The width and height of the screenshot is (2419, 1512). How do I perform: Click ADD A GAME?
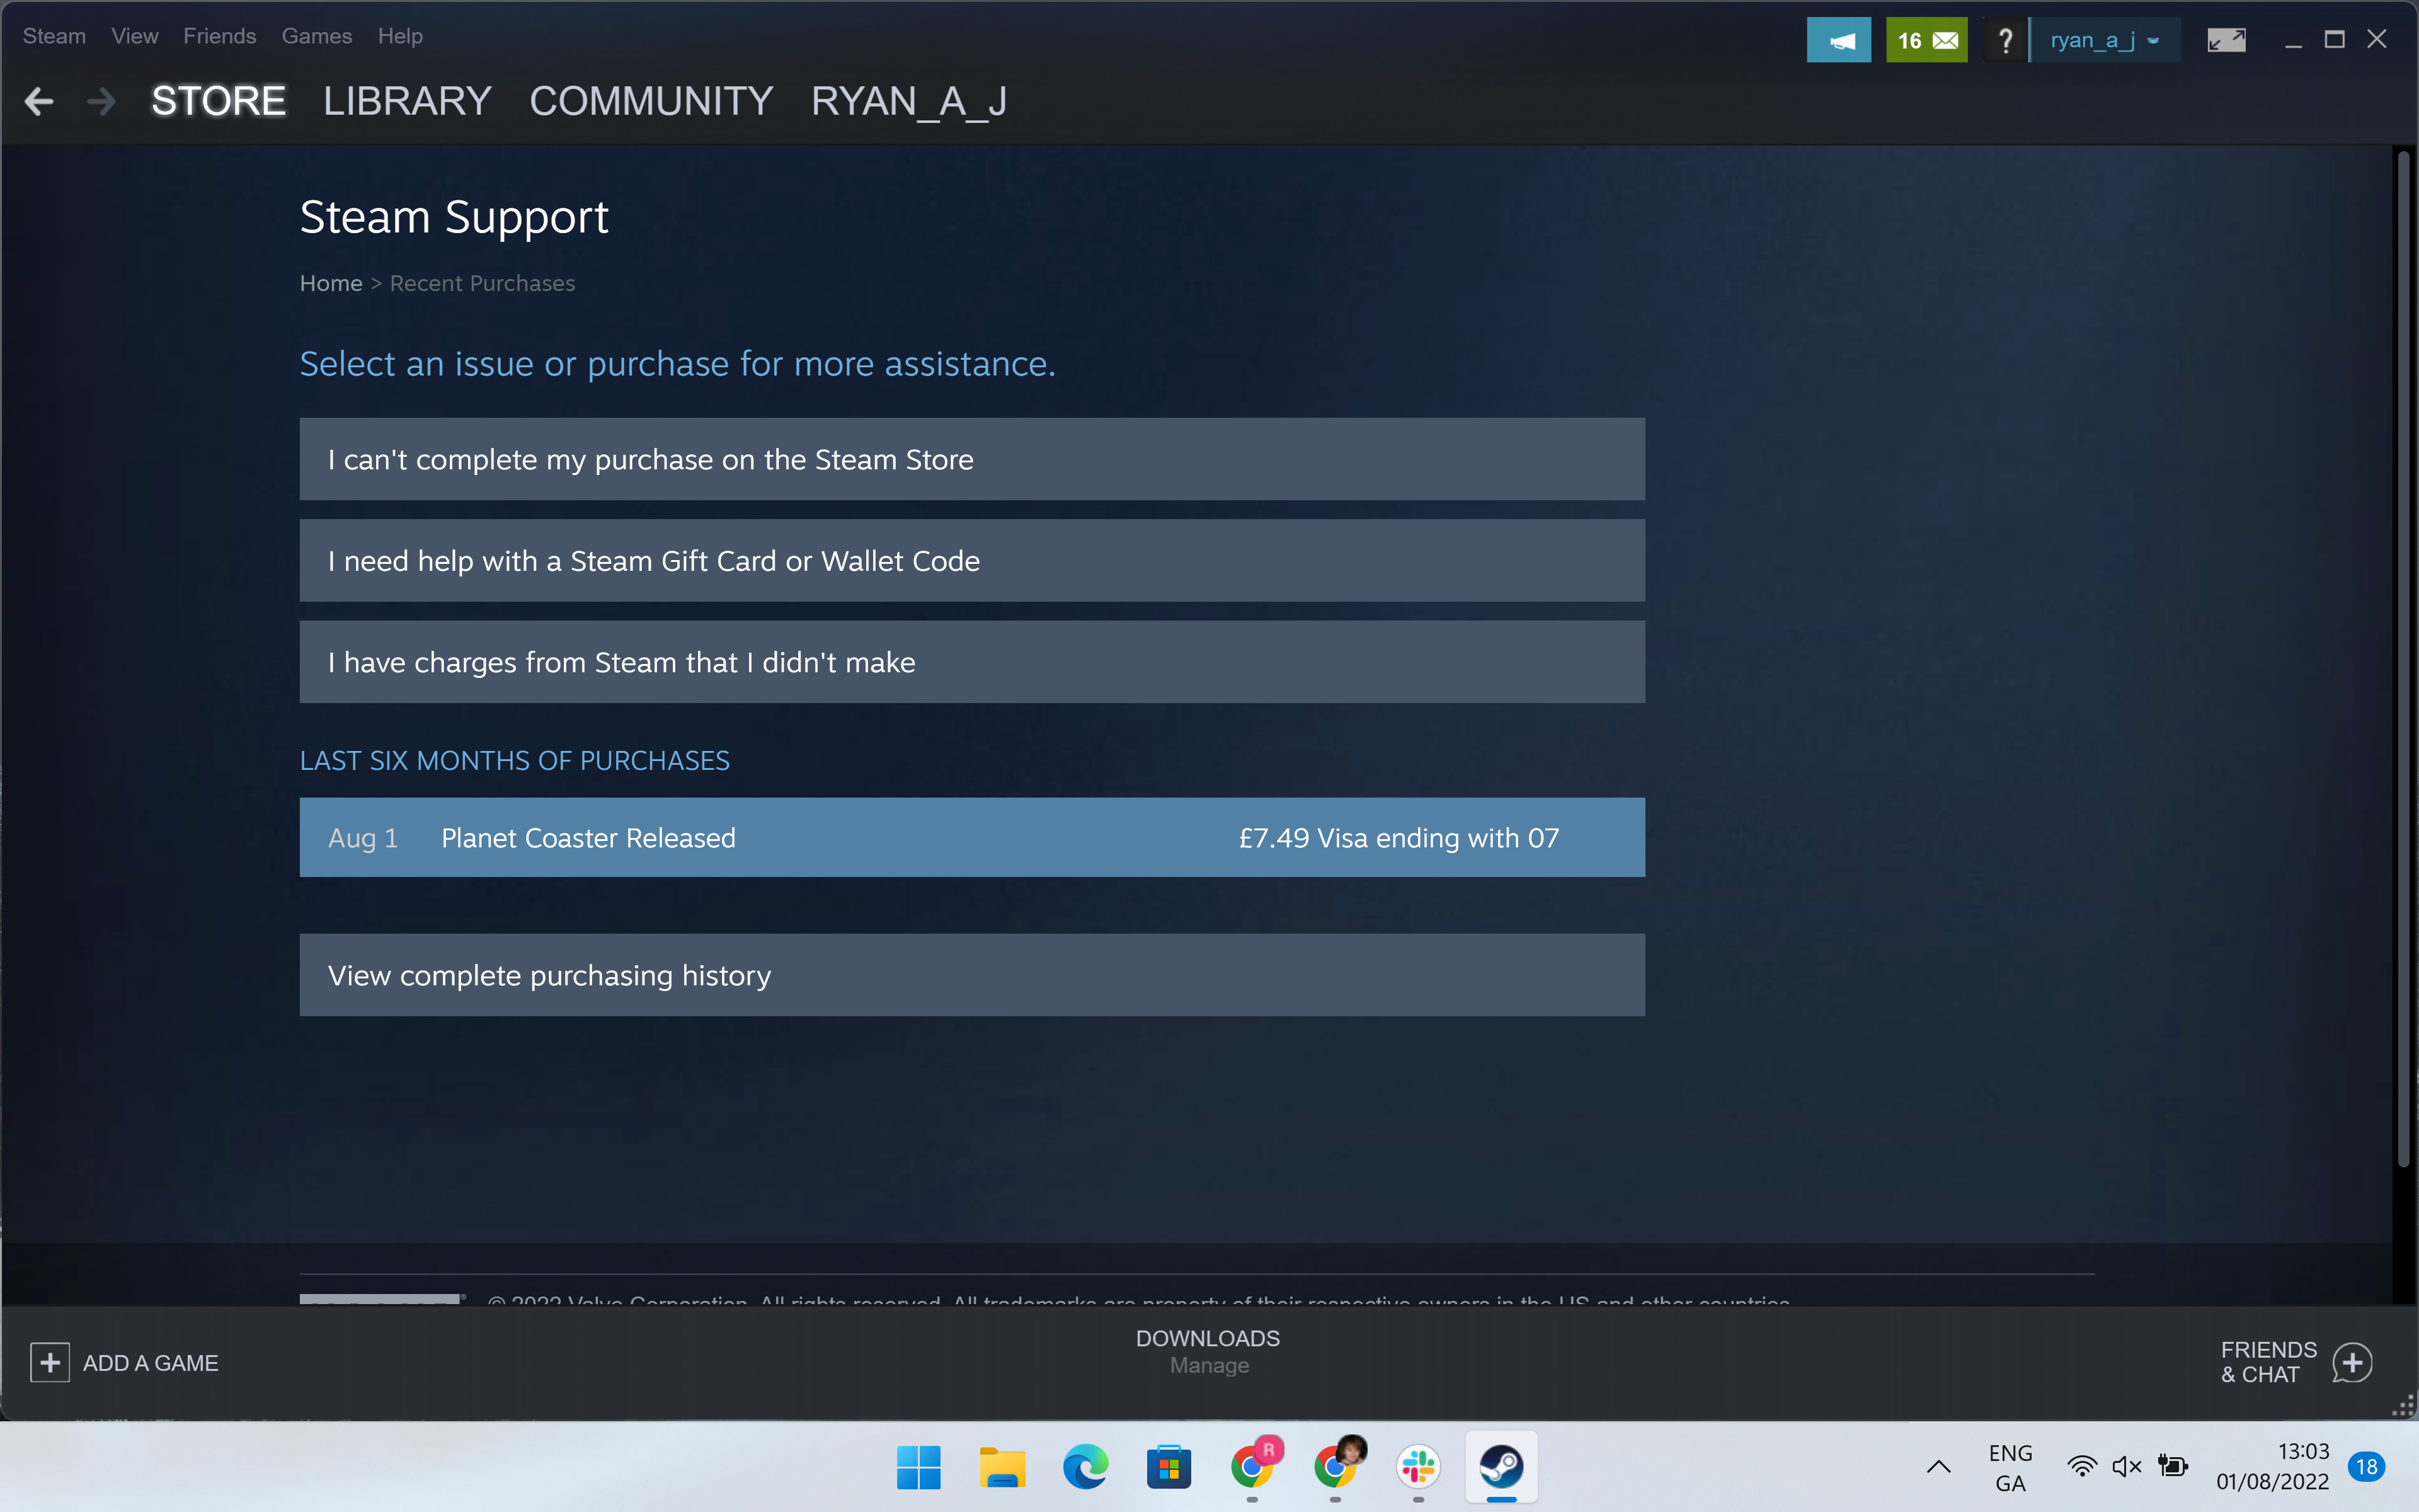pyautogui.click(x=151, y=1363)
